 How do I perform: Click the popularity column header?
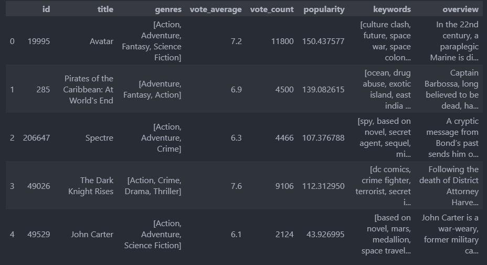[x=324, y=9]
